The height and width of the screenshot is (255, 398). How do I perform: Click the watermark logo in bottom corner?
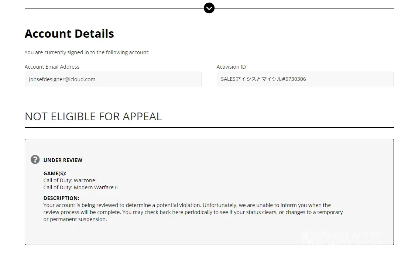[x=340, y=237]
